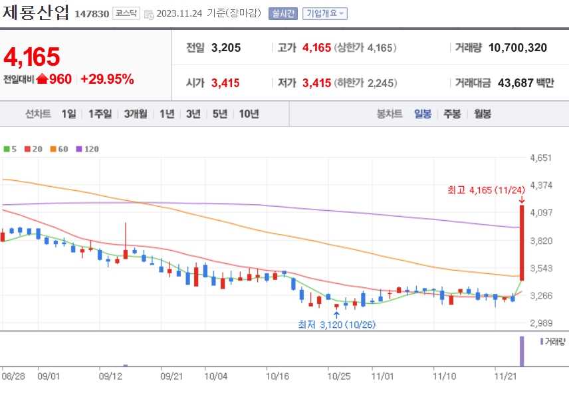The image size is (569, 393).
Task: Switch to the 주봉 weekly candle chart
Action: (452, 114)
